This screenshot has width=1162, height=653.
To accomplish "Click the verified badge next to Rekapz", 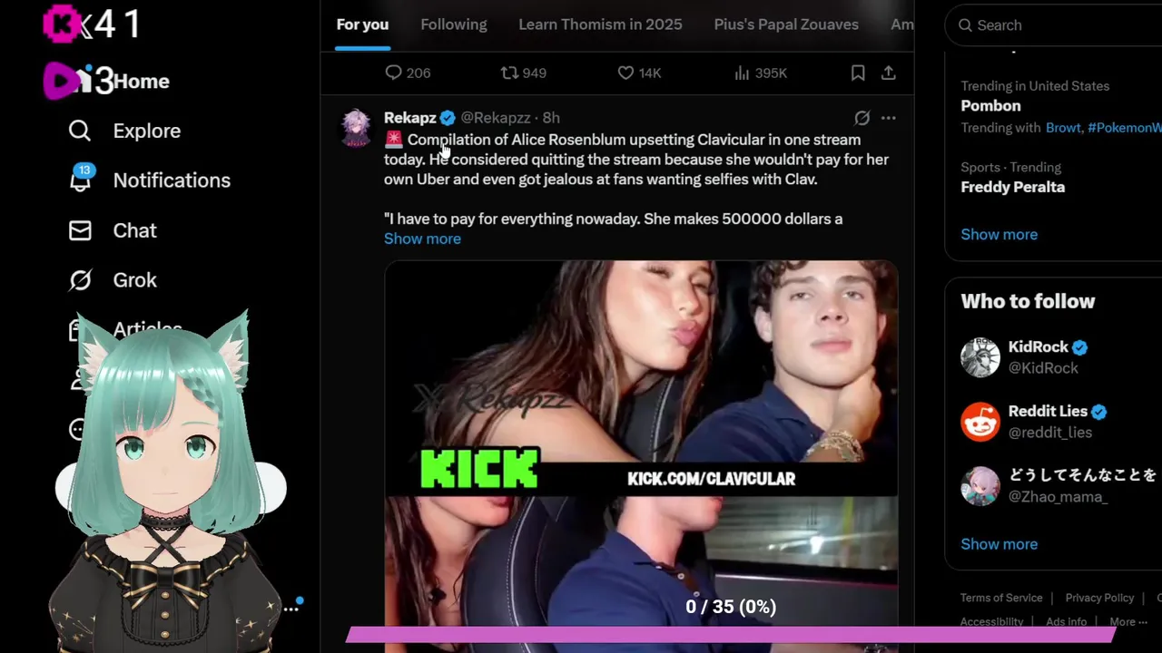I will click(x=448, y=118).
